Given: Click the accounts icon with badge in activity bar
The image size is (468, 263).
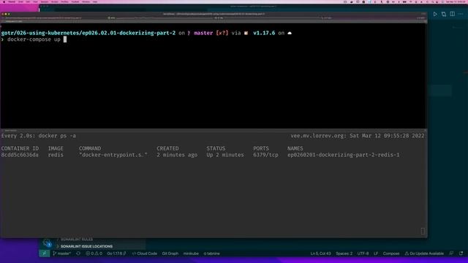Looking at the screenshot, I should [47, 243].
